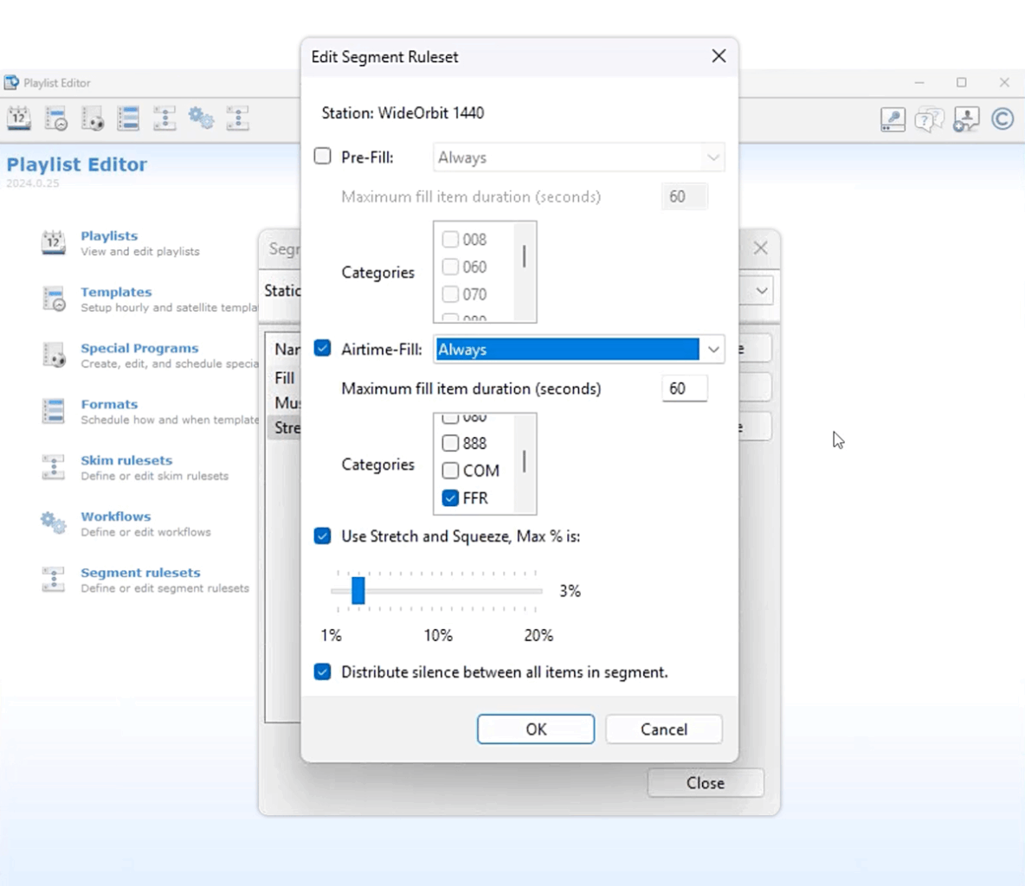Open the Workflows gears toolbar icon

(x=201, y=119)
